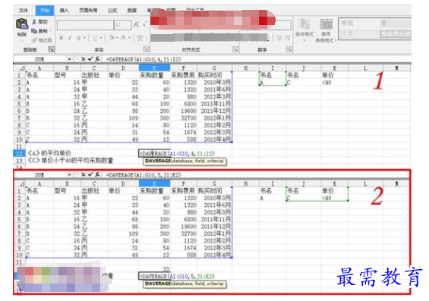Confirm formula with checkmark in upper formula bar
429x301 pixels.
pyautogui.click(x=90, y=59)
